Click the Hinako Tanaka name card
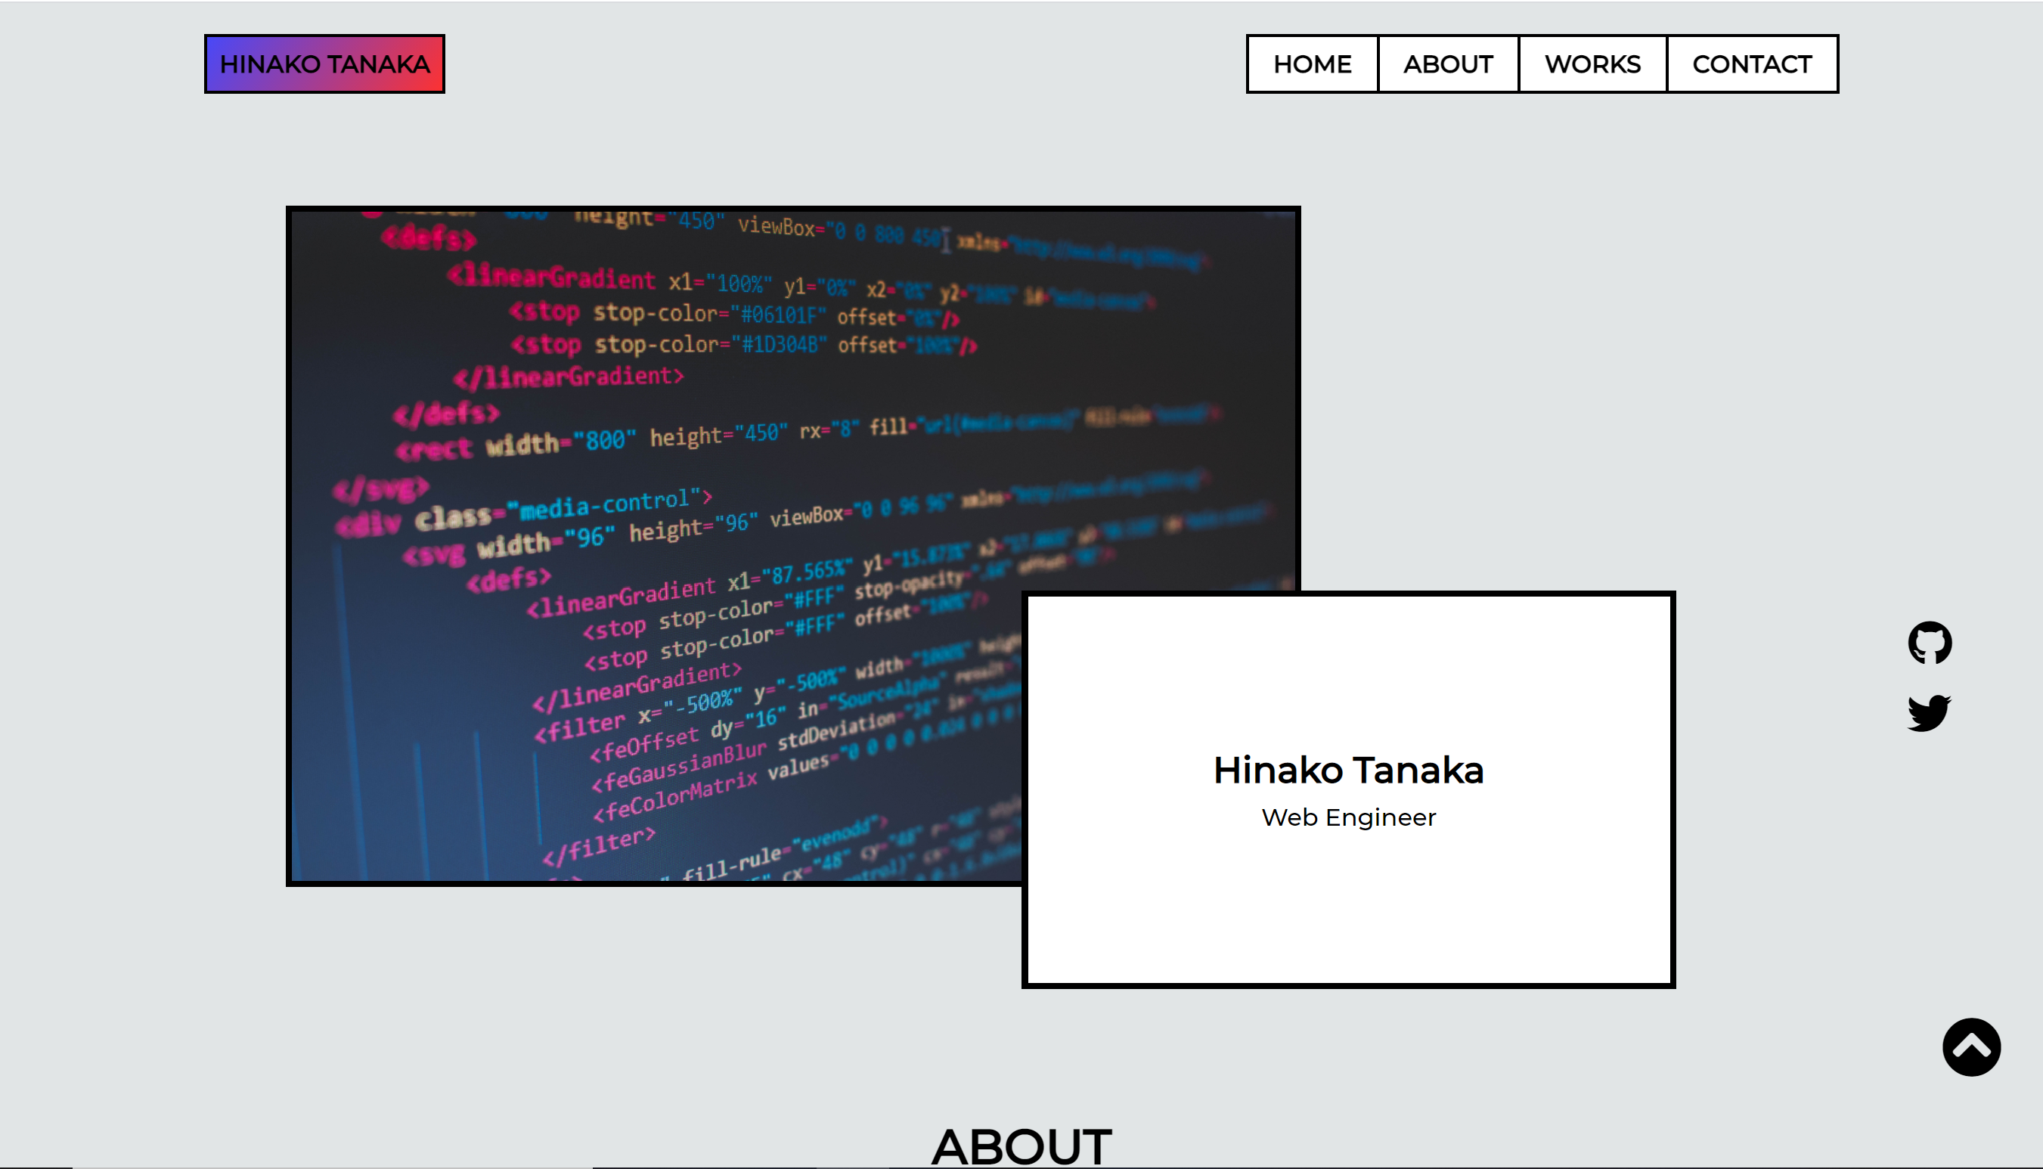The height and width of the screenshot is (1169, 2043). [1349, 770]
